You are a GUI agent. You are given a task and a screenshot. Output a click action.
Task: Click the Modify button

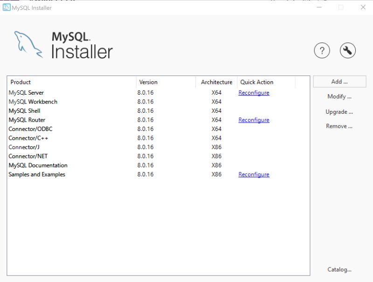coord(338,96)
